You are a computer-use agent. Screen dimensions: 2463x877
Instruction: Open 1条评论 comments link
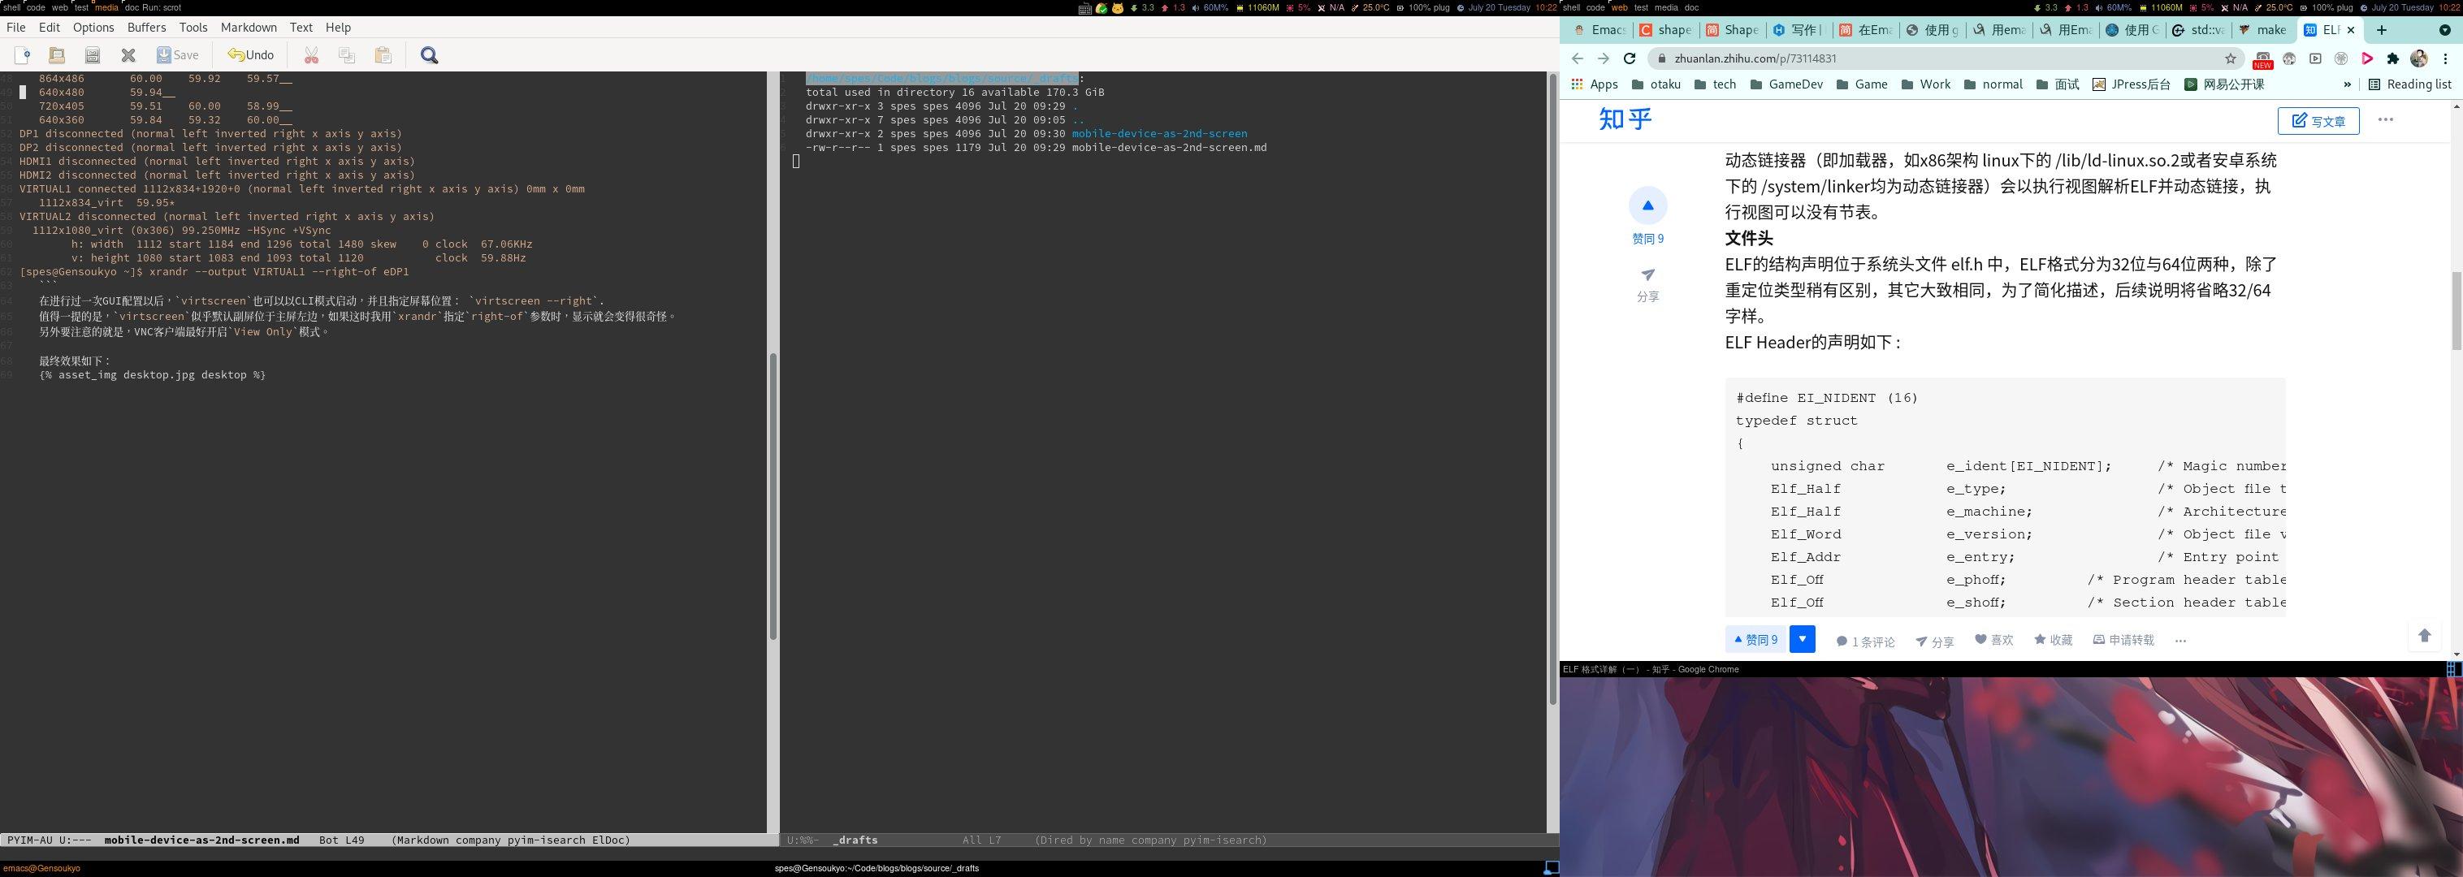point(1865,641)
